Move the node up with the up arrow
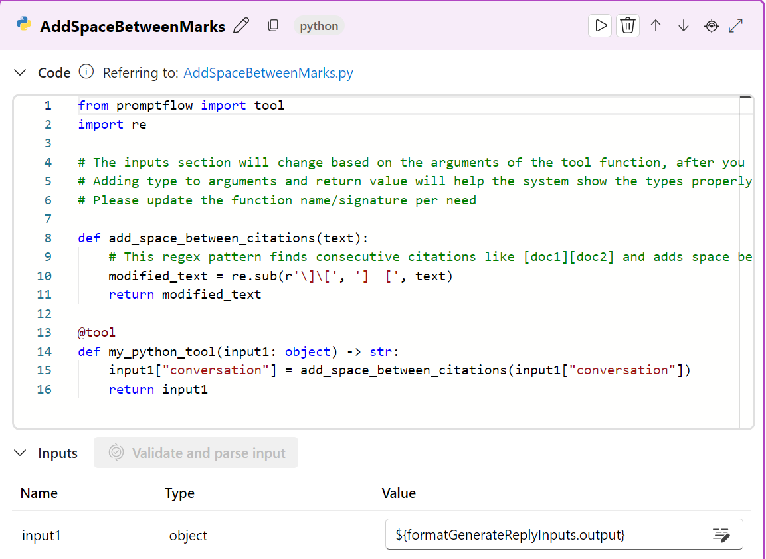 click(656, 25)
